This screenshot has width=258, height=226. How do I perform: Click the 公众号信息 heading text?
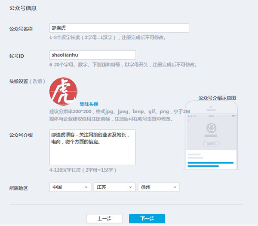23,8
